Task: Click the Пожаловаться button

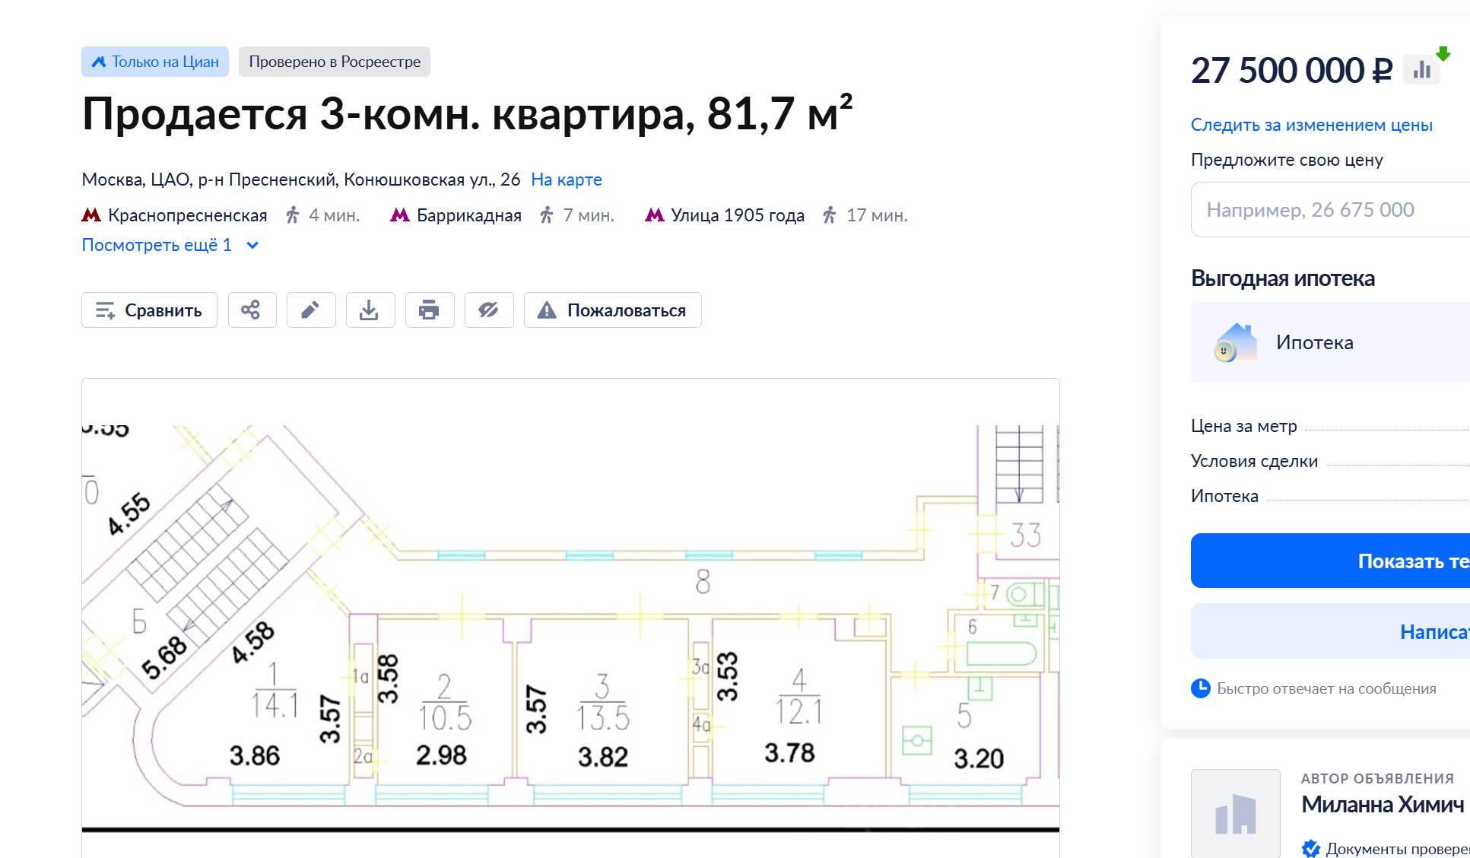Action: point(612,310)
